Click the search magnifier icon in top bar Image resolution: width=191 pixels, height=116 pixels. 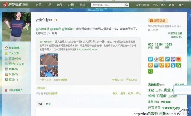[x=127, y=5]
